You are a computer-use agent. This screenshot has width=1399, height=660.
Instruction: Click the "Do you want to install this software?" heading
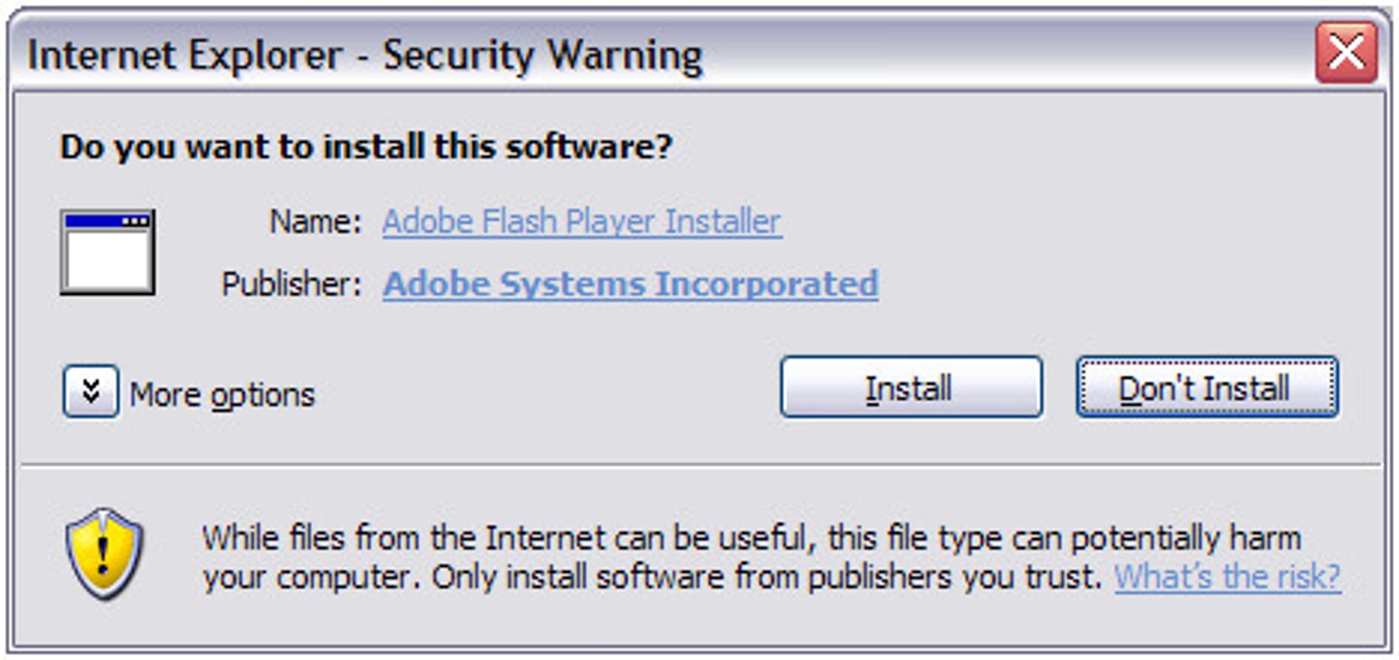[x=365, y=148]
